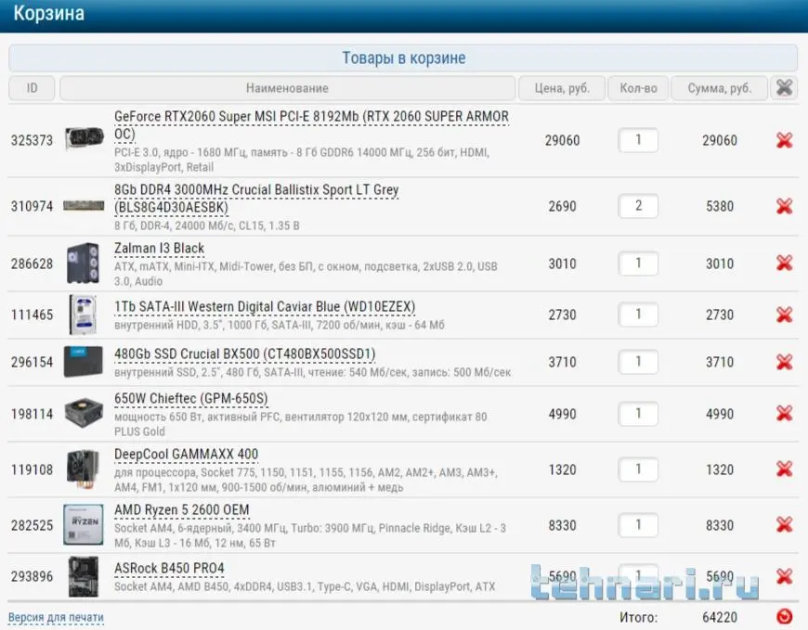The height and width of the screenshot is (630, 808).
Task: Click the quantity field for SSD Crucial BX500
Action: pos(638,362)
